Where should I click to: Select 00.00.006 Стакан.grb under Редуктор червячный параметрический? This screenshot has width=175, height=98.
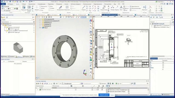14,32
